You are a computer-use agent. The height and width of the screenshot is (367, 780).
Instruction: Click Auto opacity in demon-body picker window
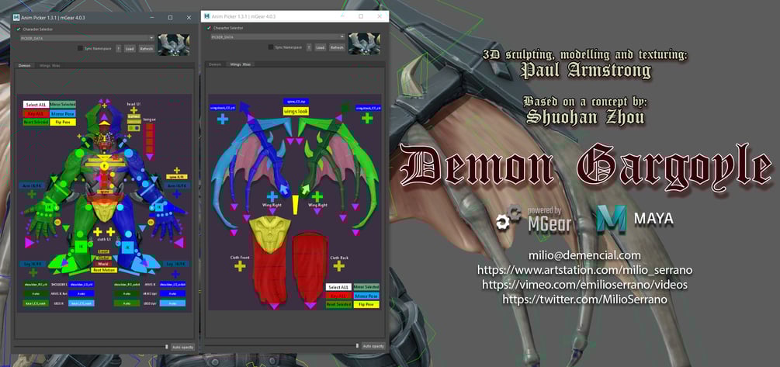(x=182, y=346)
